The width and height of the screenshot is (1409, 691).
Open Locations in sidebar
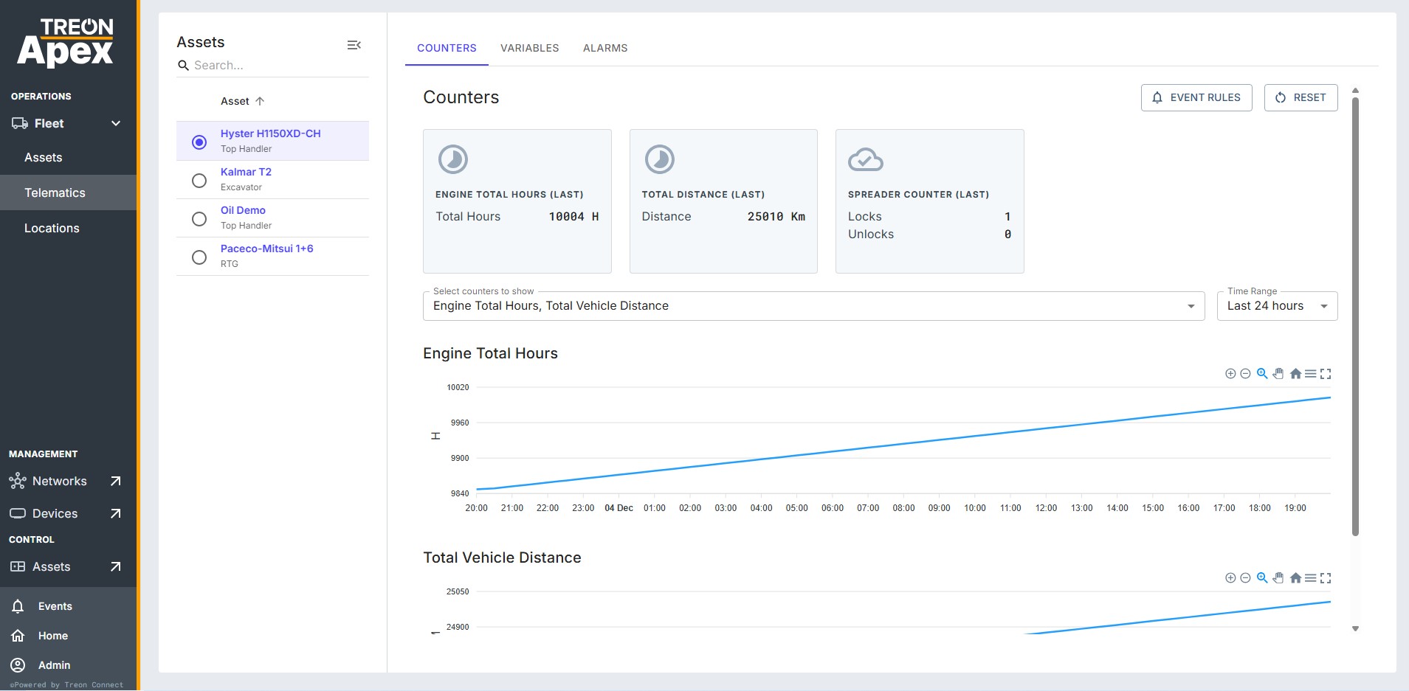click(52, 228)
